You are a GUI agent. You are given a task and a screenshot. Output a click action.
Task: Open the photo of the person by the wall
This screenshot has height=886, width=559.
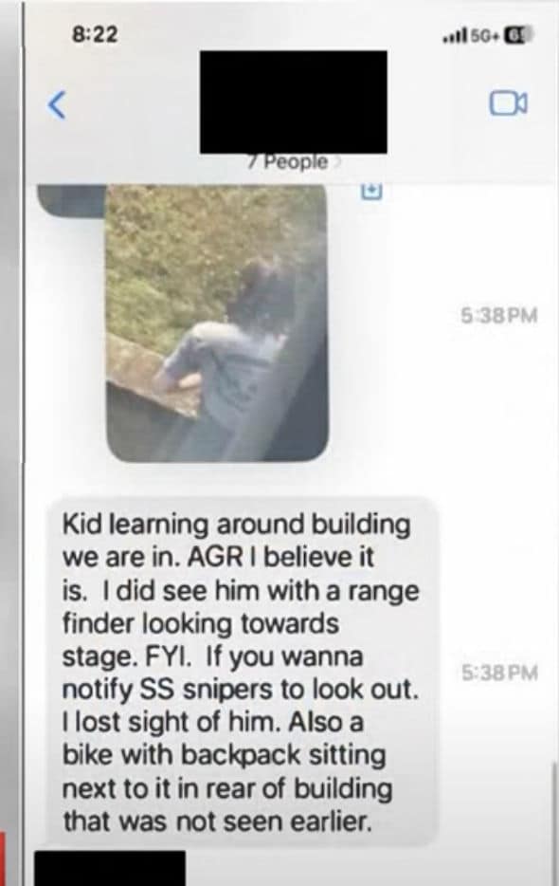[217, 323]
